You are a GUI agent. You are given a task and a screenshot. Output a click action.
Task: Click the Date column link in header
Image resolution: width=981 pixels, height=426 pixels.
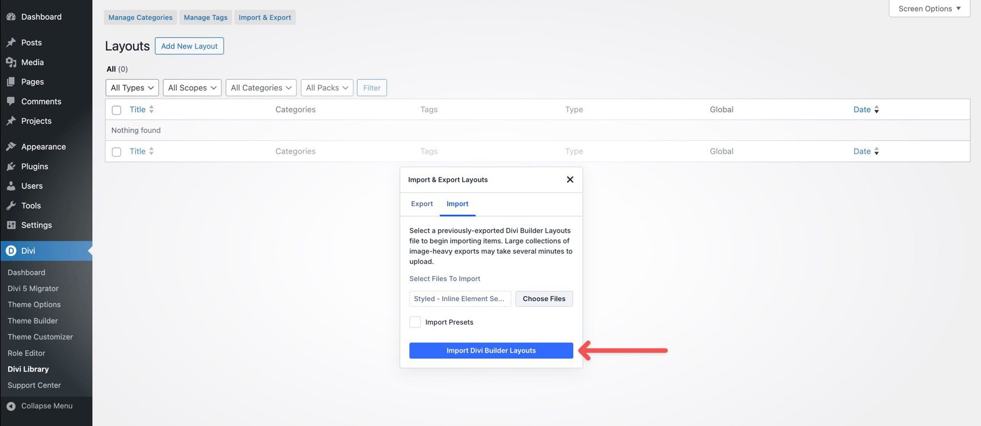point(862,109)
